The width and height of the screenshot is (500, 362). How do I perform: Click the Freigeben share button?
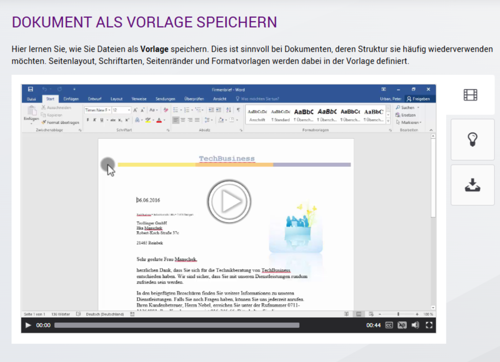click(x=418, y=99)
